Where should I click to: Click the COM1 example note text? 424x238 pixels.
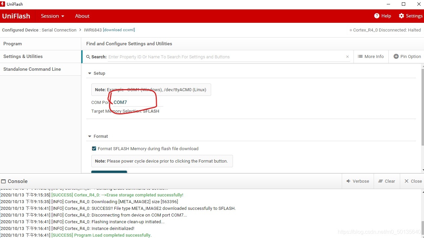[x=151, y=90]
